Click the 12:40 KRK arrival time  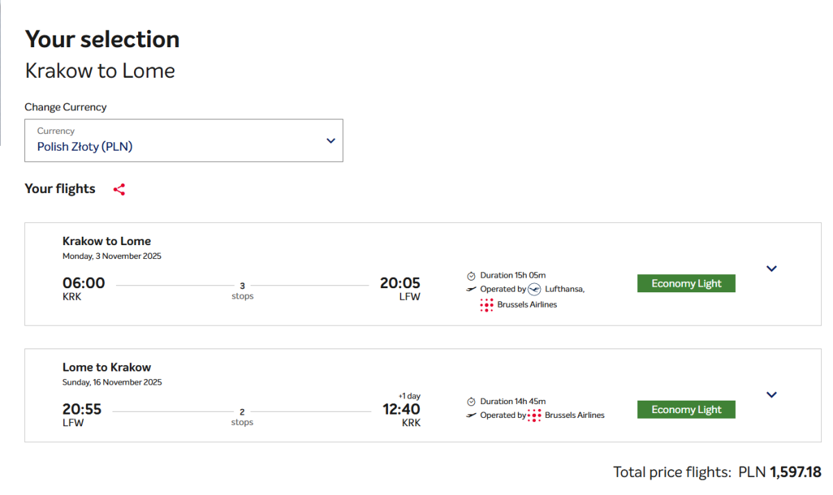click(401, 409)
